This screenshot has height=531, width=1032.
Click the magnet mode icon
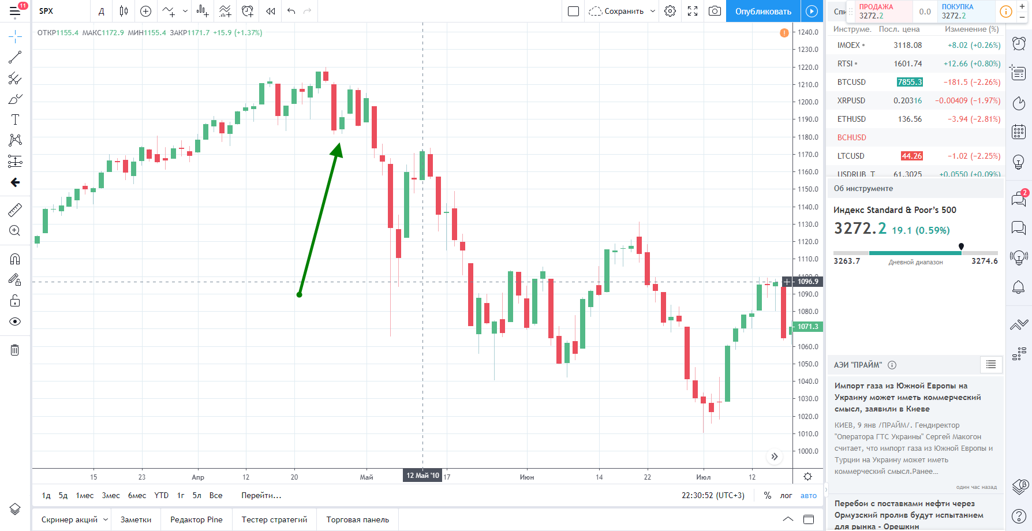pyautogui.click(x=15, y=259)
